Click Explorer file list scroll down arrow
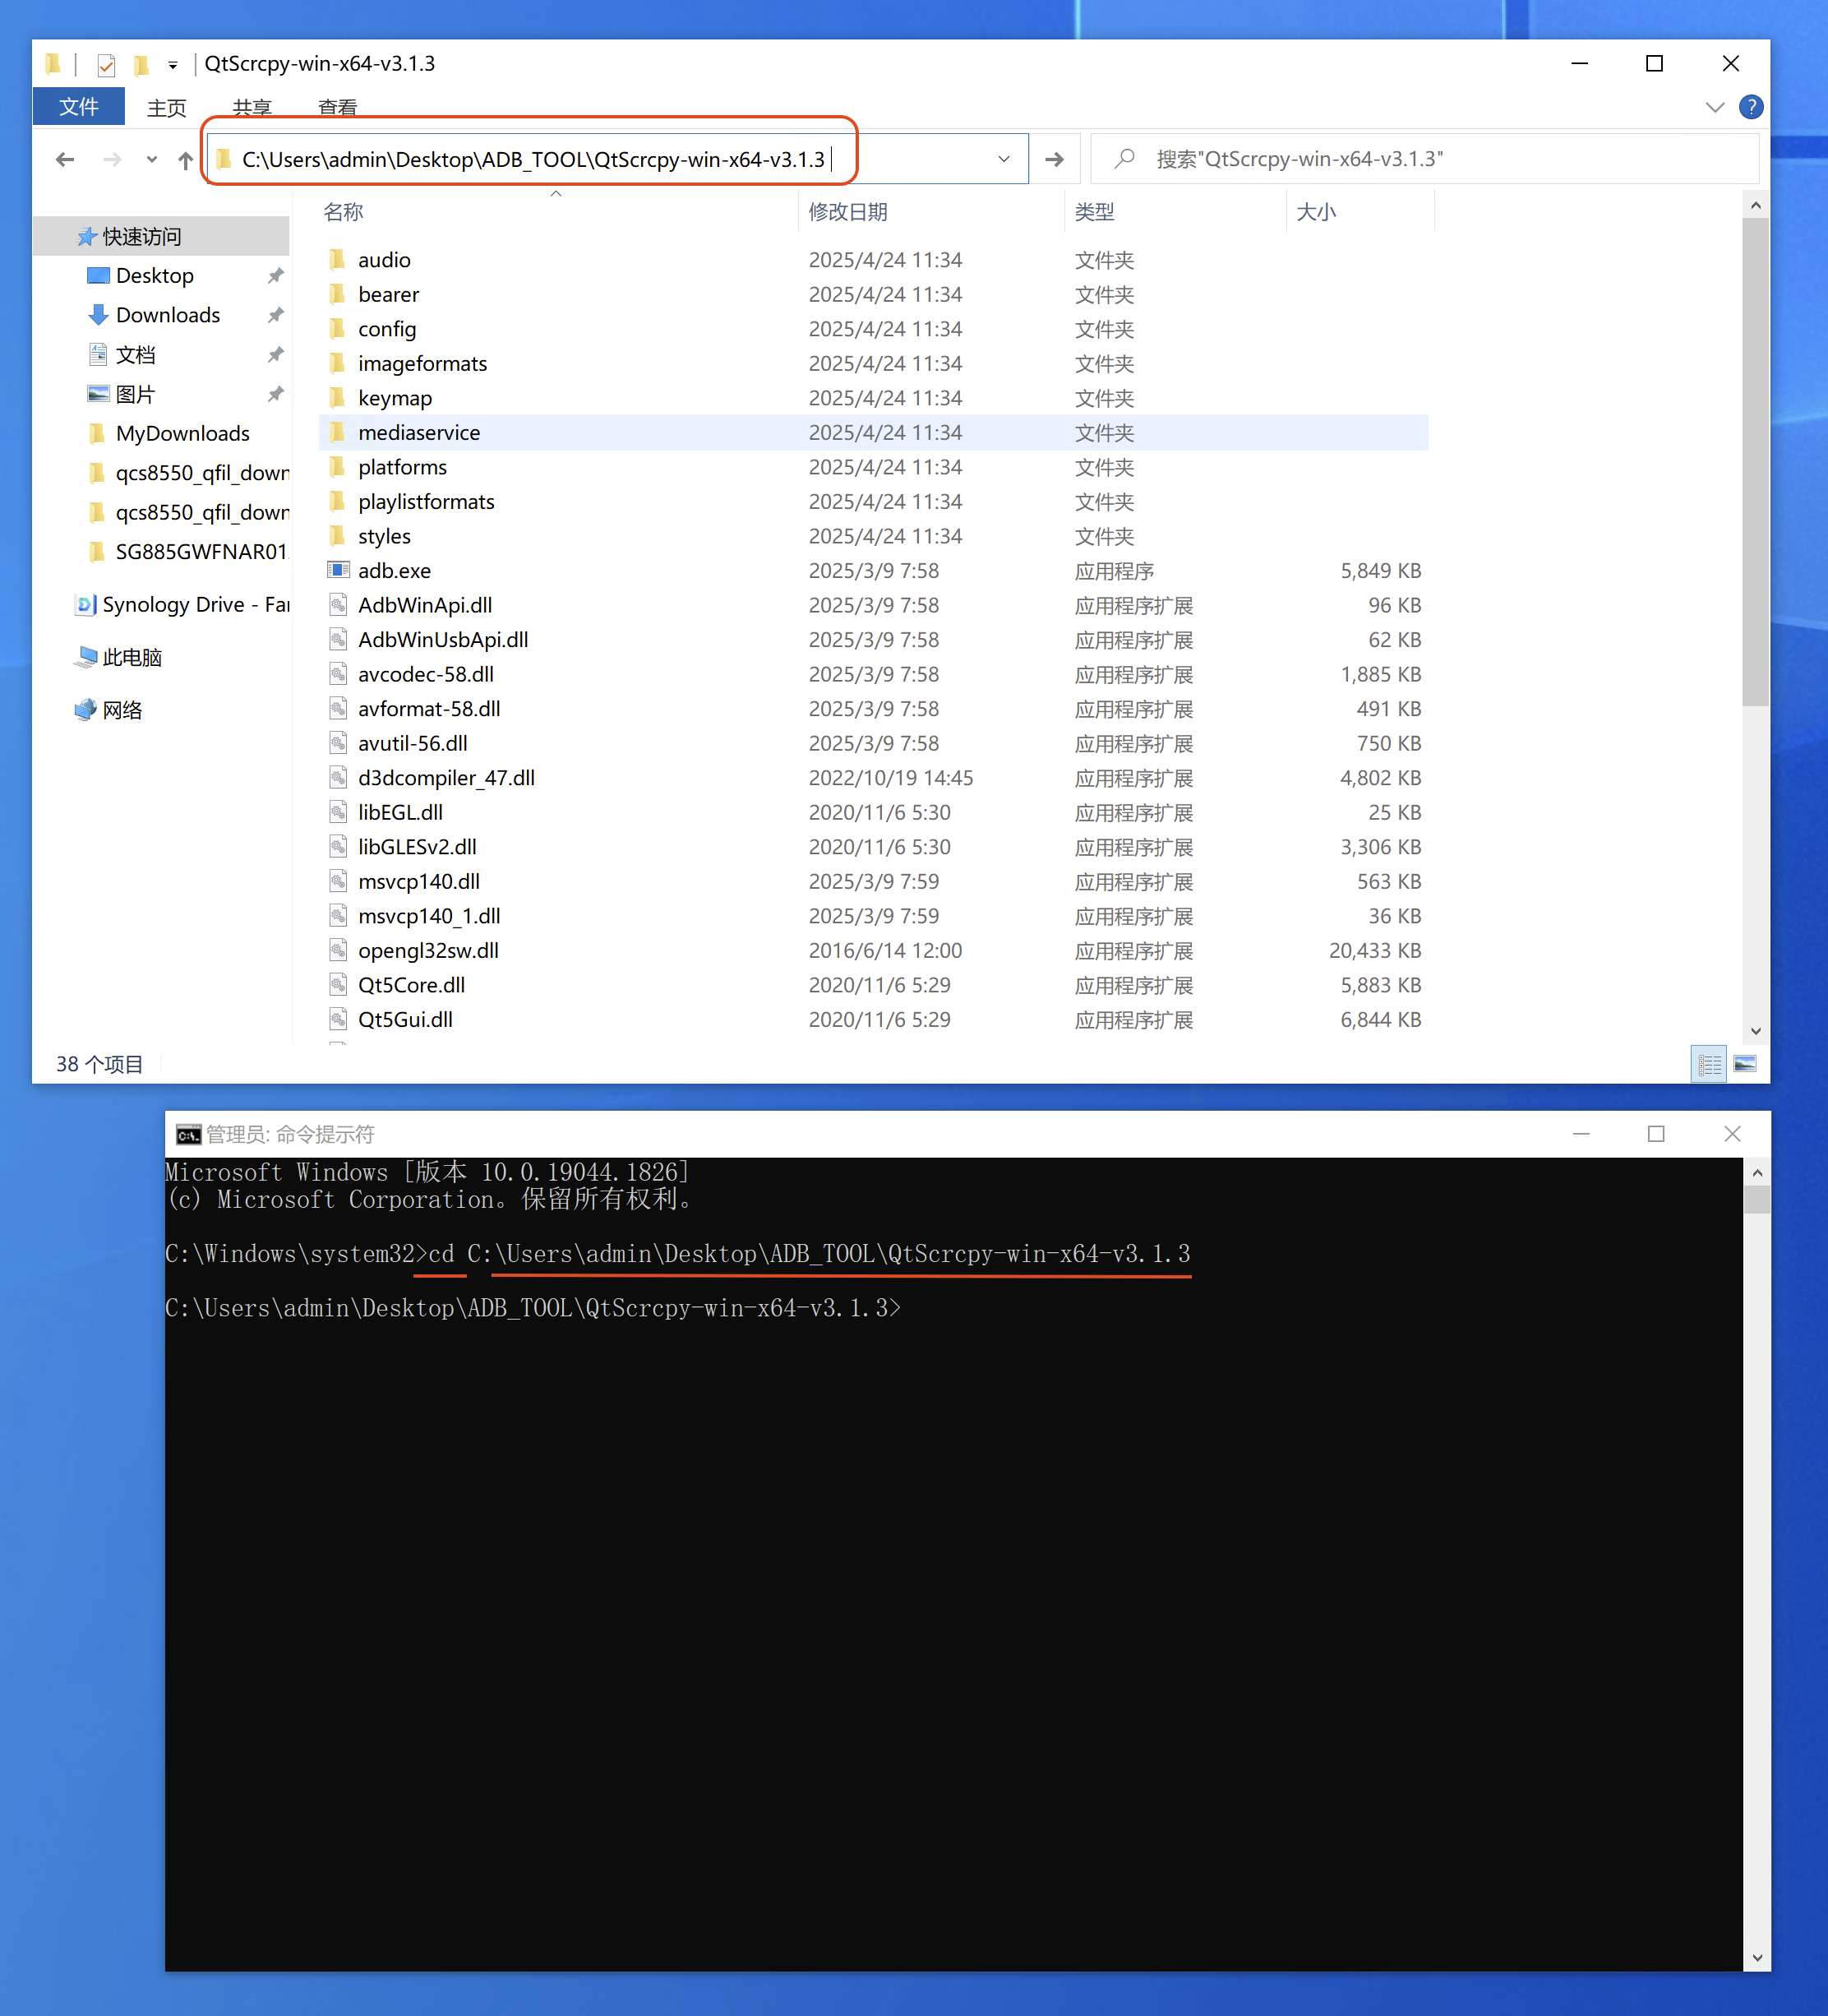The image size is (1828, 2016). coord(1755,1031)
